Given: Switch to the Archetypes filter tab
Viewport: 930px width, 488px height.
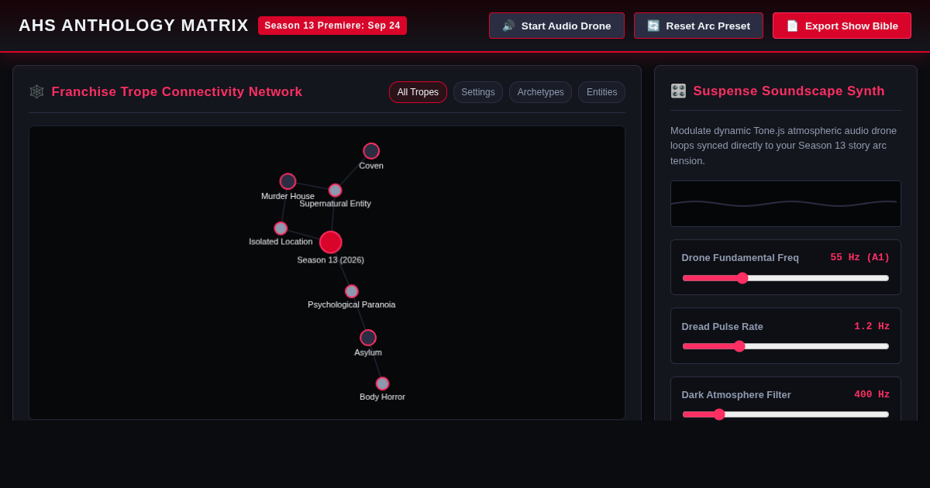Looking at the screenshot, I should click(540, 92).
